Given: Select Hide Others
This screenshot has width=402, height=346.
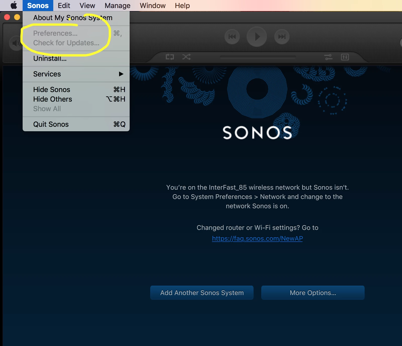Looking at the screenshot, I should [x=76, y=99].
